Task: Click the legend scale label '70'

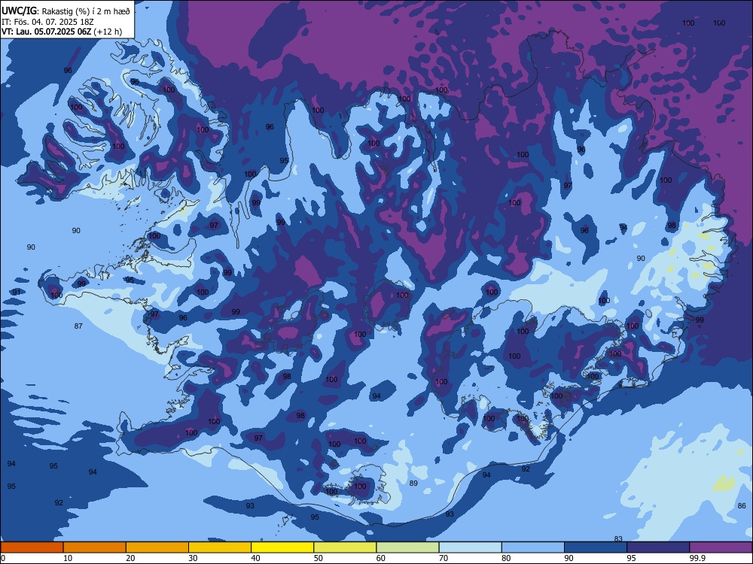Action: pyautogui.click(x=444, y=558)
